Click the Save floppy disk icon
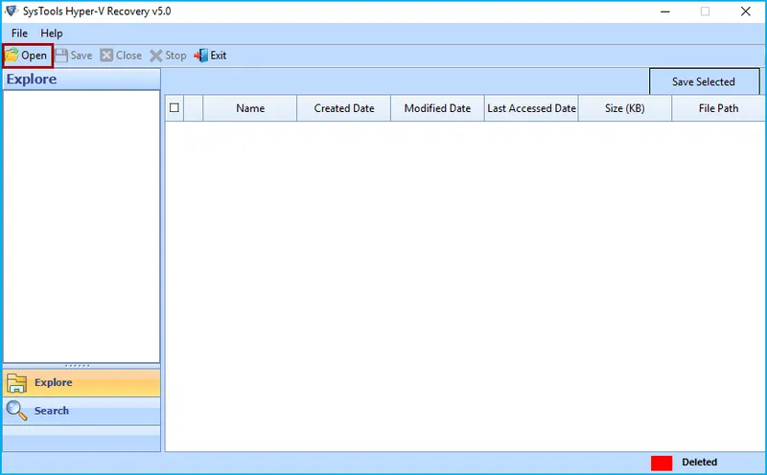 pos(61,56)
